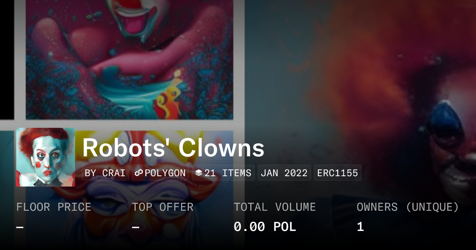Click the 21 ITEMS count text

click(228, 173)
